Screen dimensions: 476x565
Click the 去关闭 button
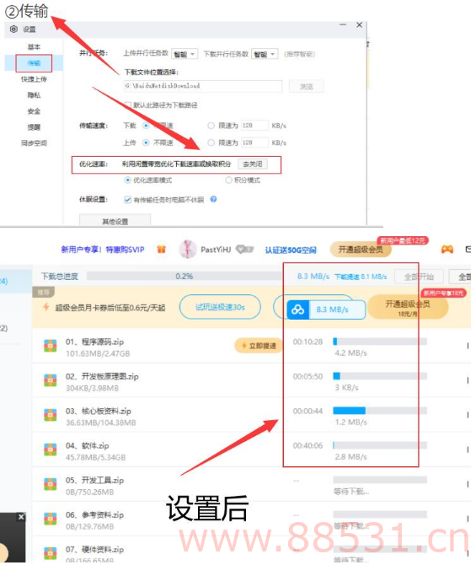coord(253,164)
